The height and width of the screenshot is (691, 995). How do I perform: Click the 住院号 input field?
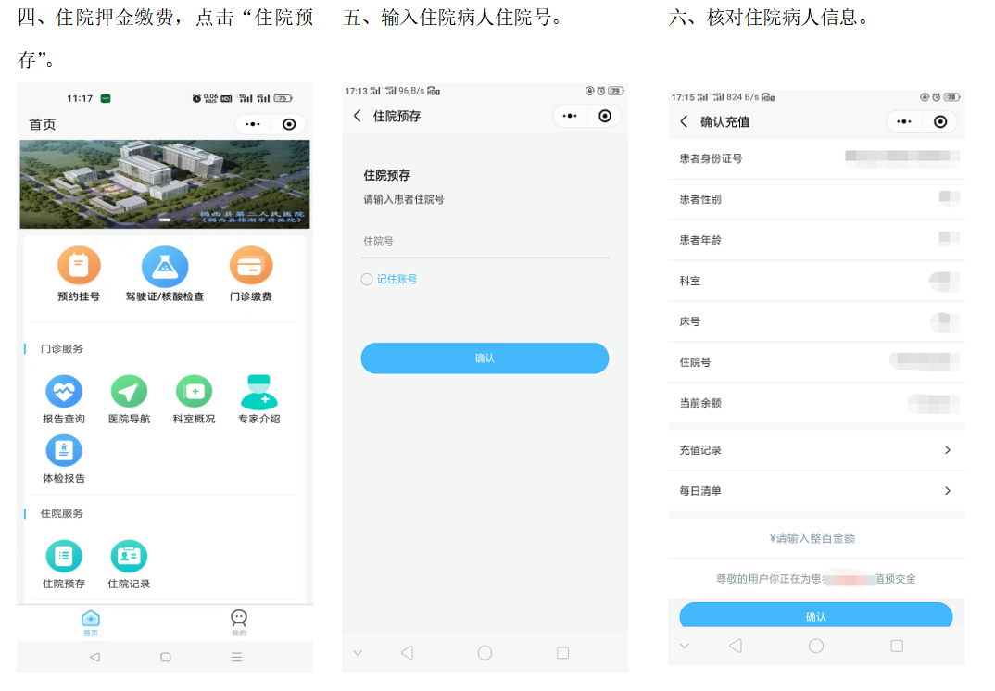(485, 242)
